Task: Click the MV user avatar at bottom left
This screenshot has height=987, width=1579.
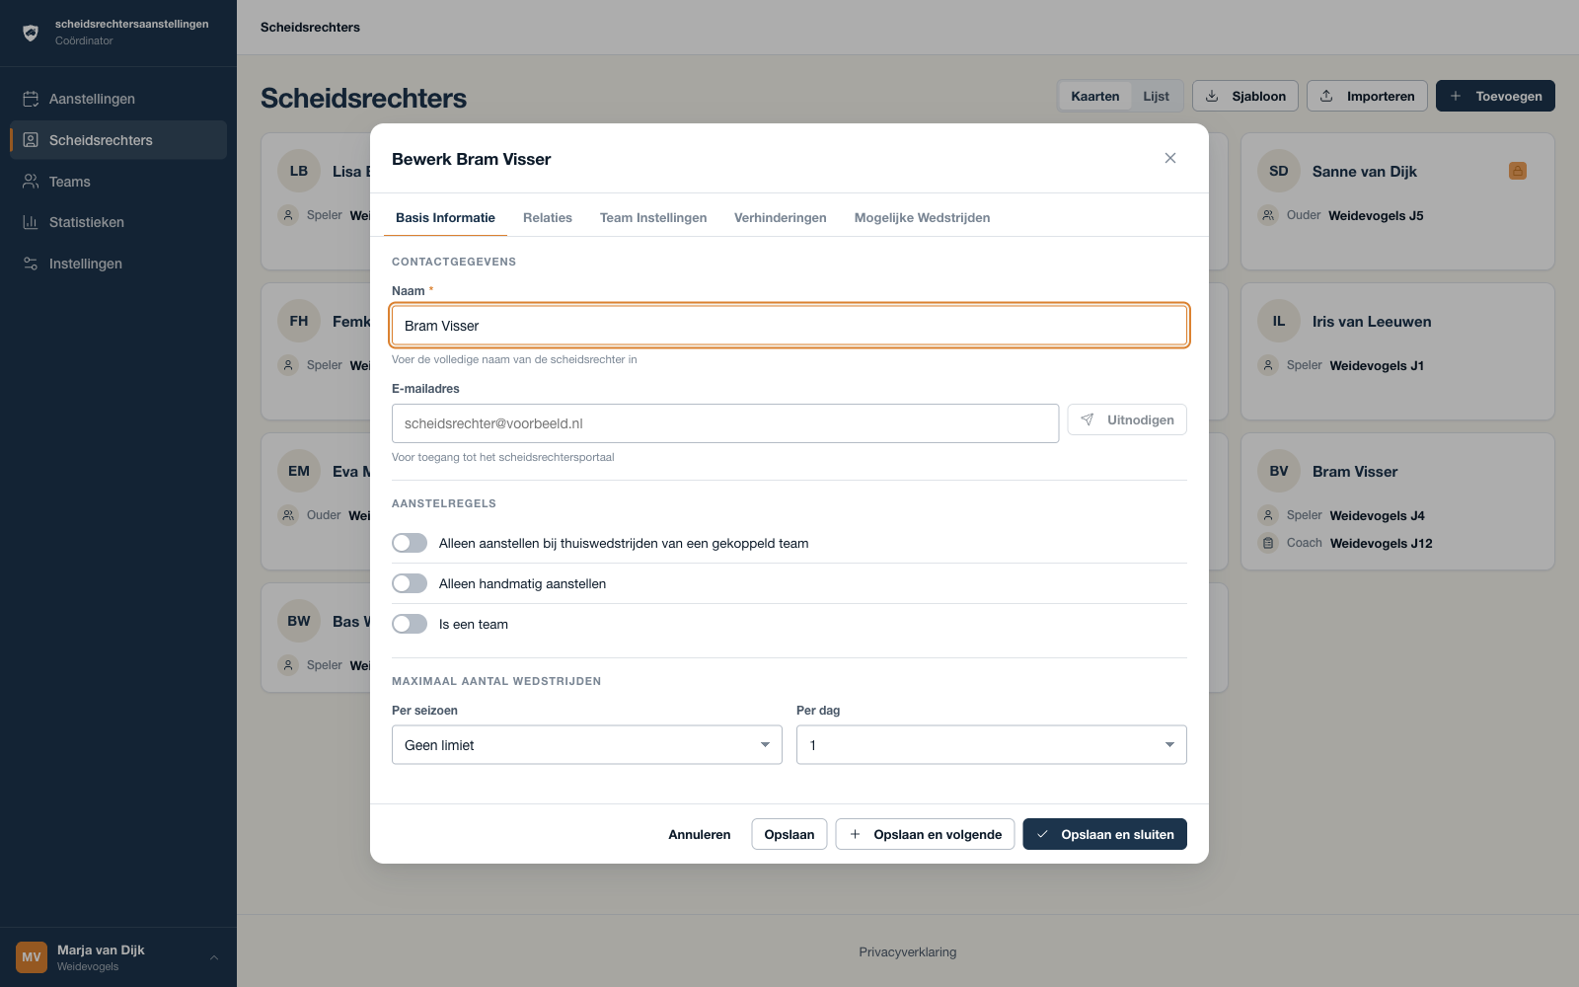Action: pyautogui.click(x=32, y=957)
